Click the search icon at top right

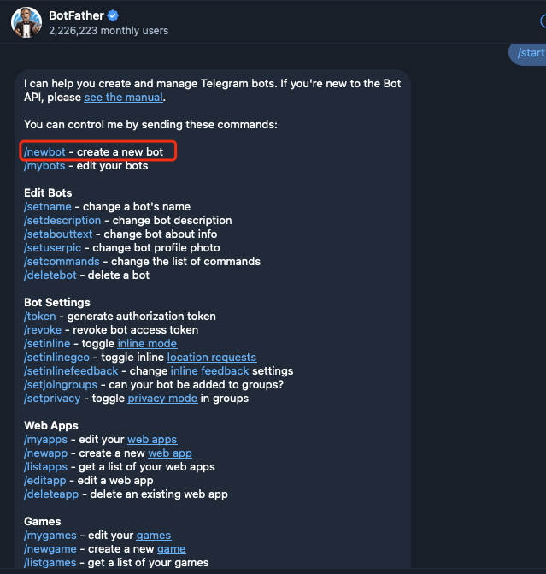click(x=543, y=21)
